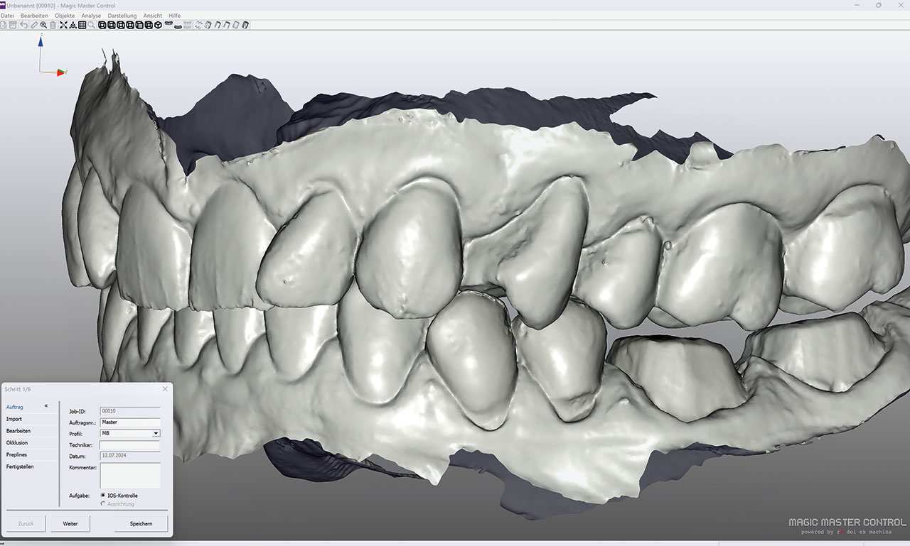Click the dotted lines toolbar icon
Viewport: 910px width, 546px height.
199,25
